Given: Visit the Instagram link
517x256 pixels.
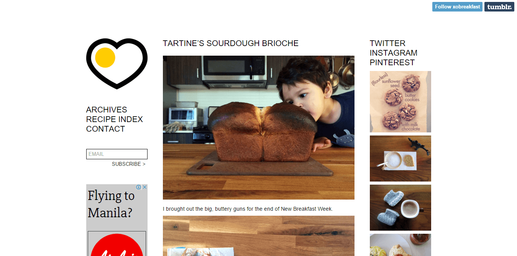Looking at the screenshot, I should pyautogui.click(x=394, y=53).
